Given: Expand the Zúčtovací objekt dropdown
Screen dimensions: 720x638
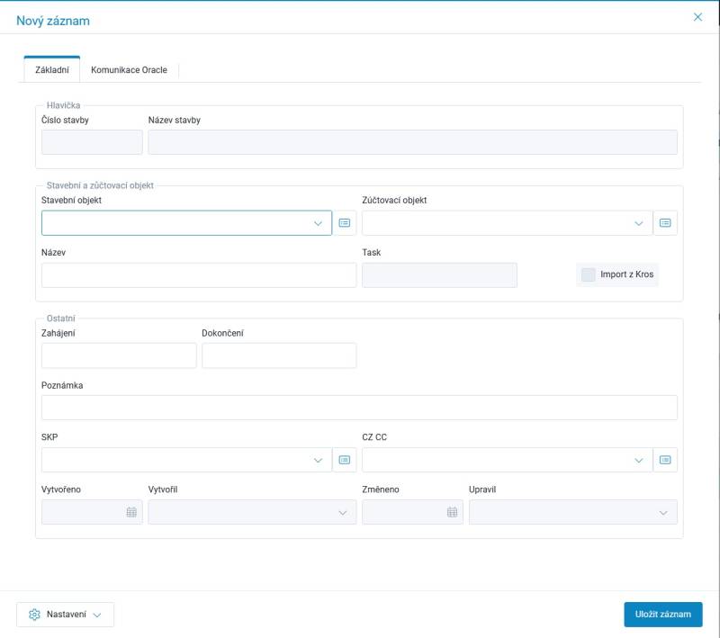Looking at the screenshot, I should 639,223.
